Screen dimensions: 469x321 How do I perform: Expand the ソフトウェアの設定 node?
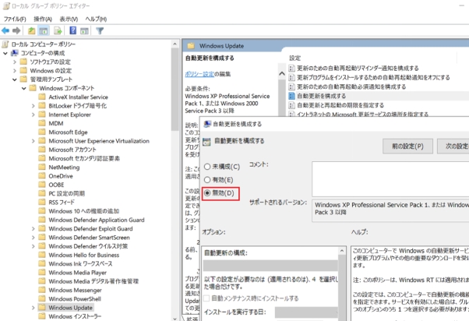(x=15, y=62)
